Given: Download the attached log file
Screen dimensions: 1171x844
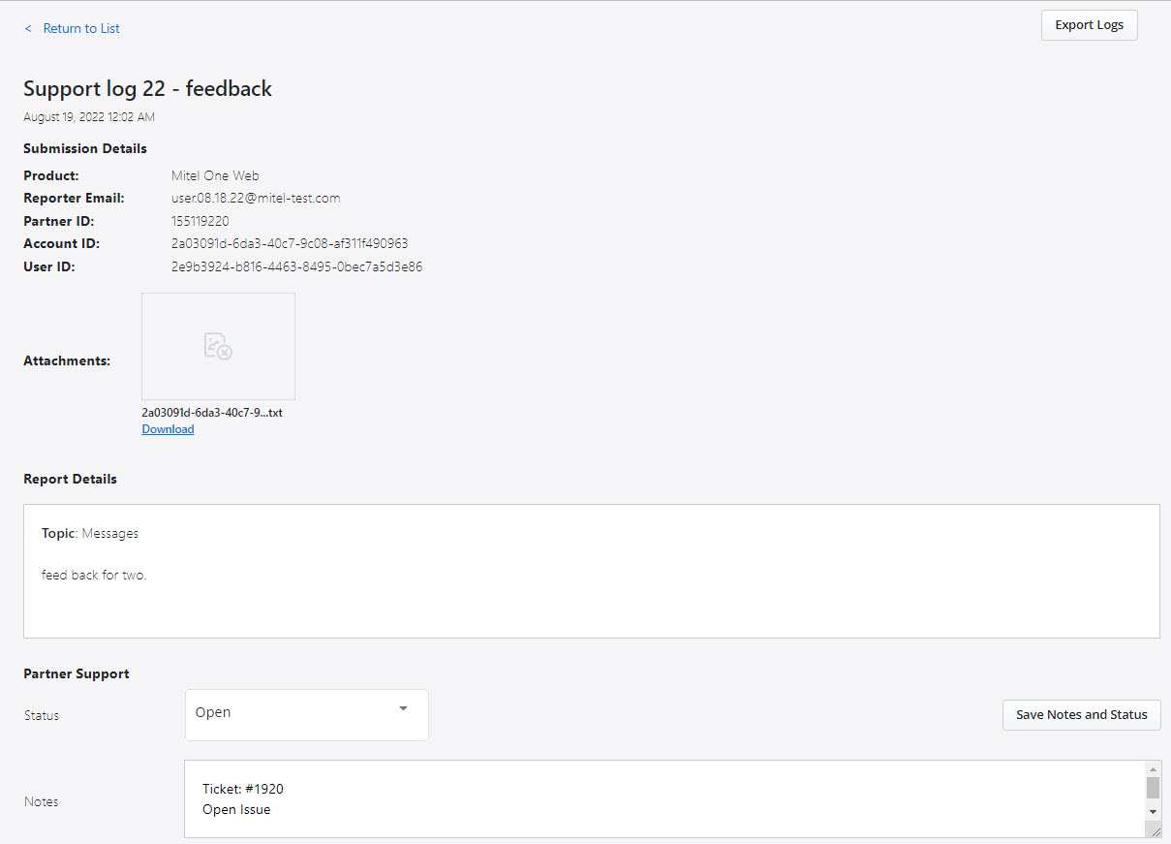Looking at the screenshot, I should (x=168, y=428).
